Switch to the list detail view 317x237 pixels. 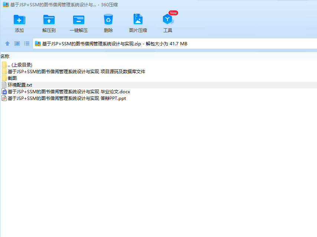click(27, 43)
